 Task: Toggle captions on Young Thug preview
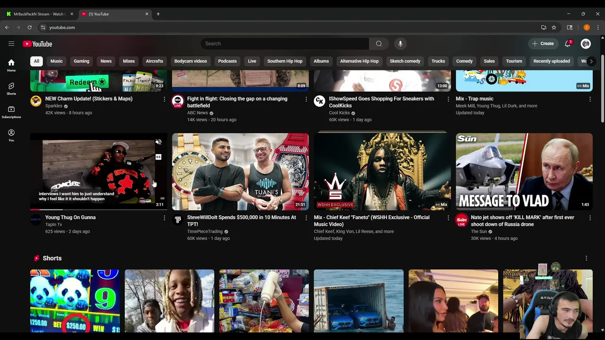pyautogui.click(x=158, y=157)
